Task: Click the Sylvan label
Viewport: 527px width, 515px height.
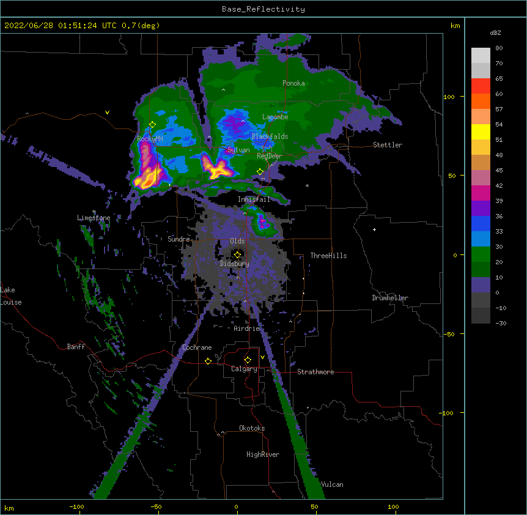Action: pyautogui.click(x=238, y=150)
